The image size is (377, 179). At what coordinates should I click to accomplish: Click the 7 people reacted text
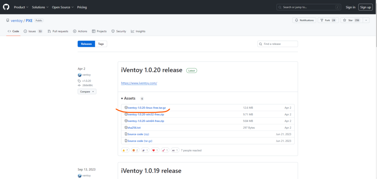tap(191, 150)
